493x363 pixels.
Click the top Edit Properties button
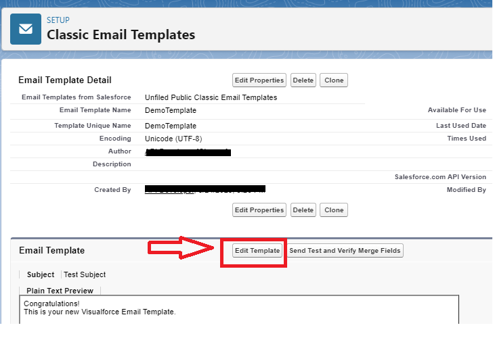coord(259,80)
